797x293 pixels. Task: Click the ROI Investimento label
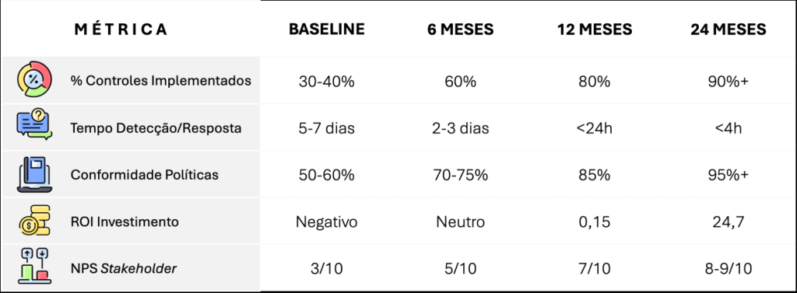[125, 222]
